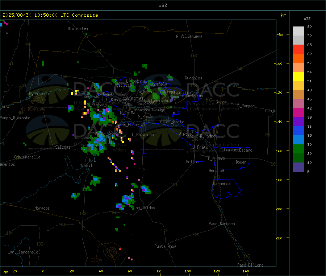Click the 'Carmensa' map label
326x276 pixels.
tap(222, 184)
